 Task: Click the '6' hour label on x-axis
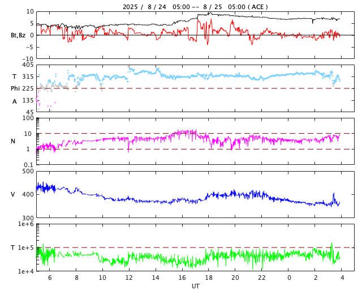pyautogui.click(x=50, y=278)
